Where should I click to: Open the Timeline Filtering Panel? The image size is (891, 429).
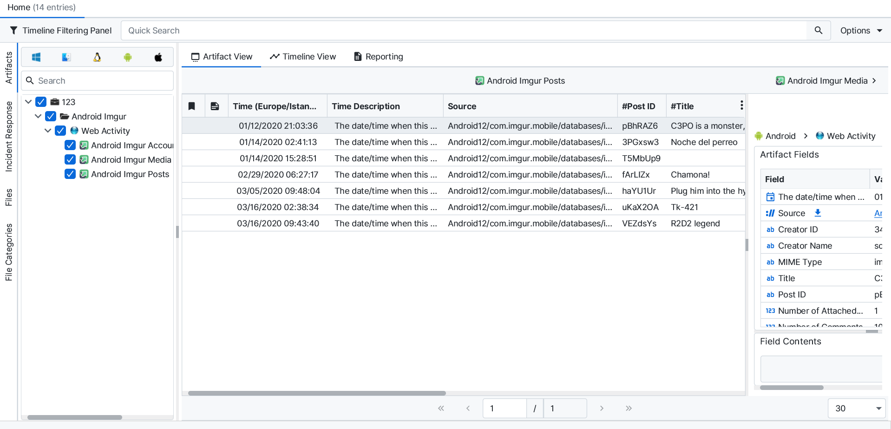pyautogui.click(x=61, y=31)
